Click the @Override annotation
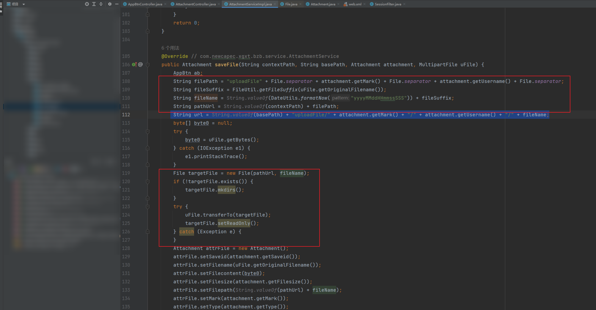Viewport: 596px width, 310px height. tap(175, 56)
